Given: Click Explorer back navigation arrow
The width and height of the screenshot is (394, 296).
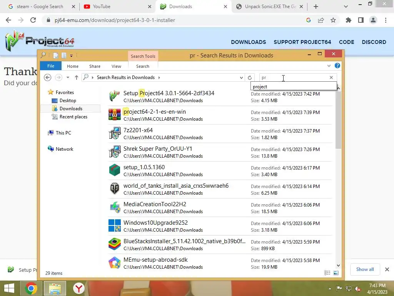Looking at the screenshot, I should (47, 77).
